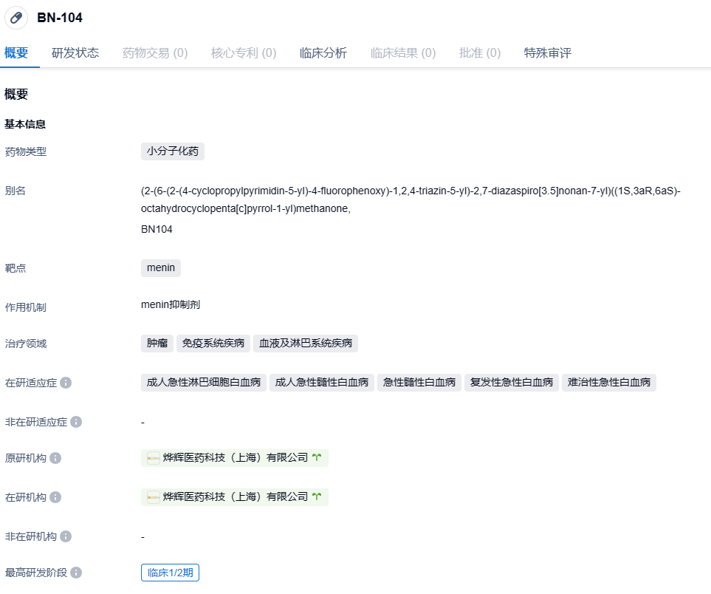The image size is (711, 594).
Task: Click info icon next to 最高研发阶段
Action: coord(76,573)
